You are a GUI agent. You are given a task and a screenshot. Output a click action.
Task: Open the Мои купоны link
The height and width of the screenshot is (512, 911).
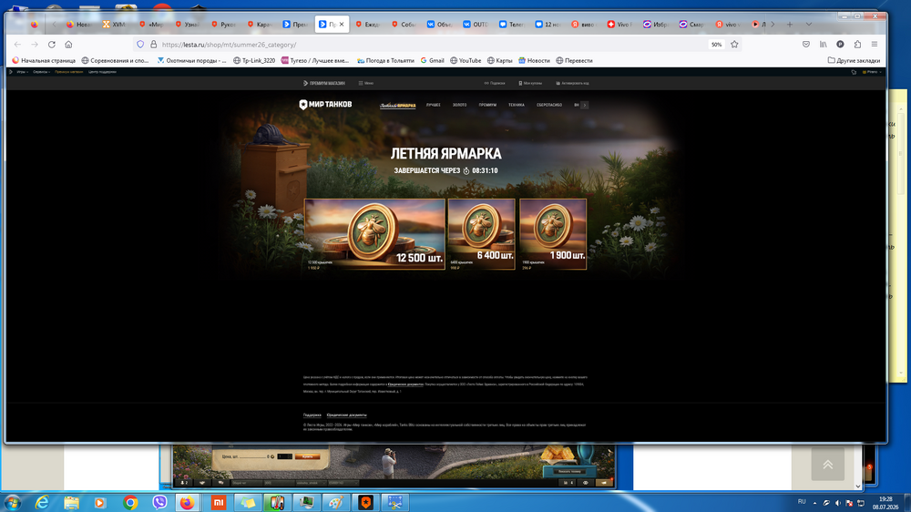tap(530, 83)
